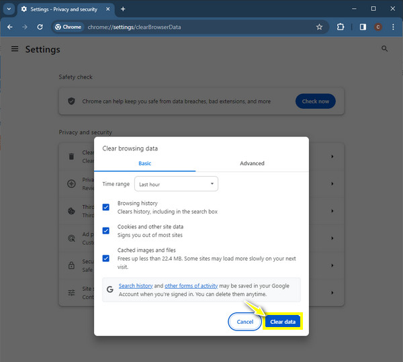
Task: Expand the Security row chevron
Action: click(x=332, y=265)
